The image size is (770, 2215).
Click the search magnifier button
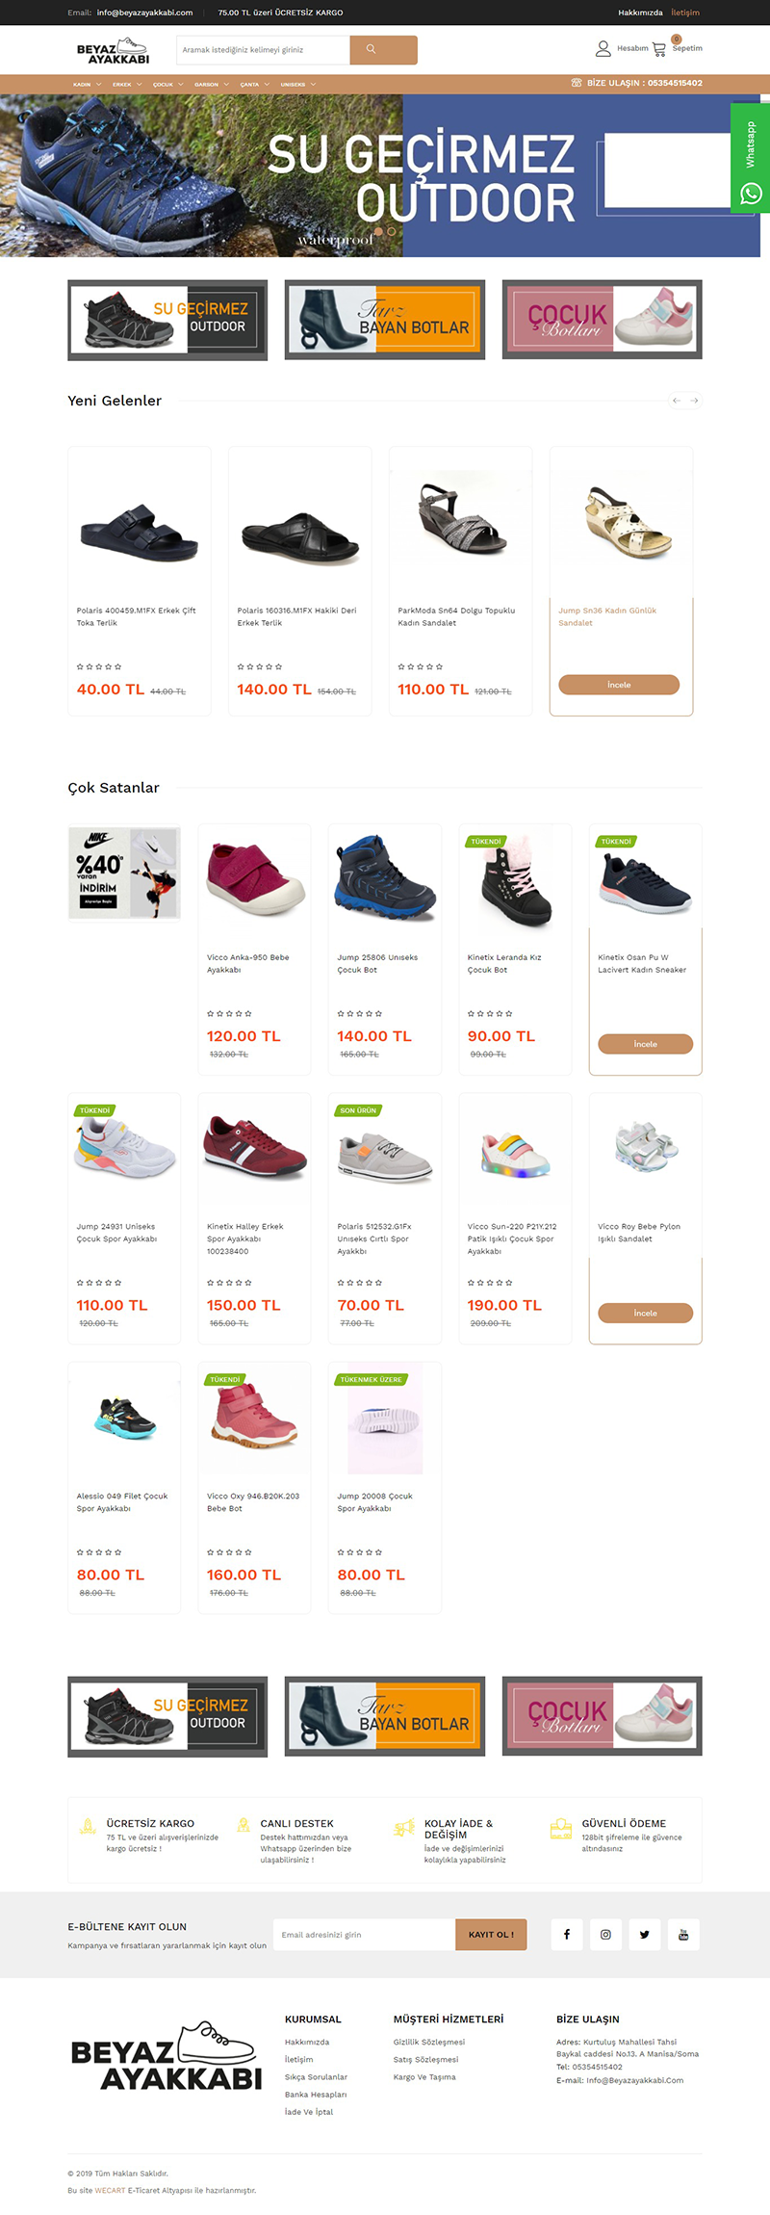coord(383,50)
